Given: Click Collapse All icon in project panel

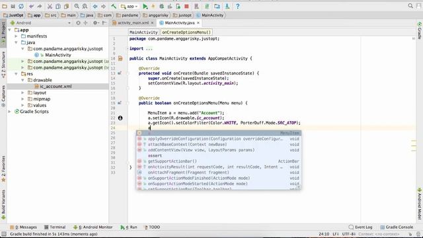Looking at the screenshot, I should click(85, 23).
